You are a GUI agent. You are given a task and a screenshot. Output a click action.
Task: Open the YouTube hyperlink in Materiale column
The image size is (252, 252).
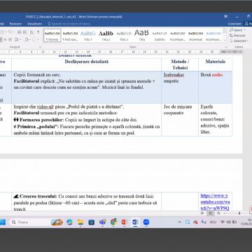click(215, 202)
